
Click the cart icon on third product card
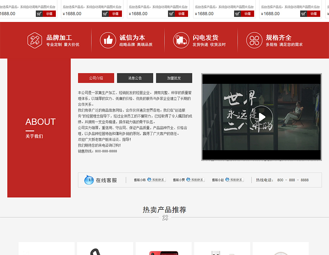tap(171, 14)
